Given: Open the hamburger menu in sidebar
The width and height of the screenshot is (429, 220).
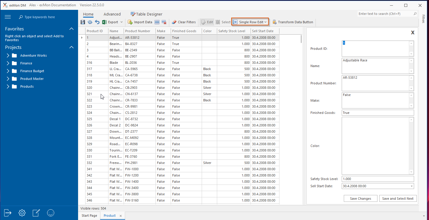Looking at the screenshot, I should [x=8, y=17].
